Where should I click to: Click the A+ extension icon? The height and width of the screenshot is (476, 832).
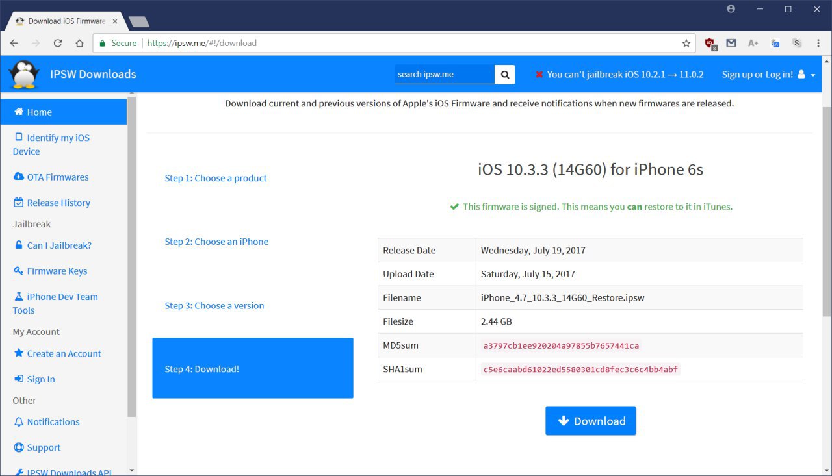753,43
